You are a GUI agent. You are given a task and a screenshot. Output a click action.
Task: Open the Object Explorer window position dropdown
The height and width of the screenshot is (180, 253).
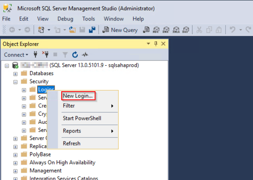pyautogui.click(x=148, y=44)
